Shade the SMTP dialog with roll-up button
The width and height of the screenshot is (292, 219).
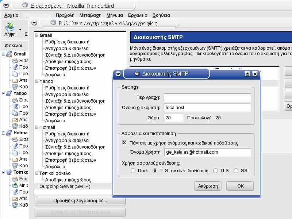(247, 74)
